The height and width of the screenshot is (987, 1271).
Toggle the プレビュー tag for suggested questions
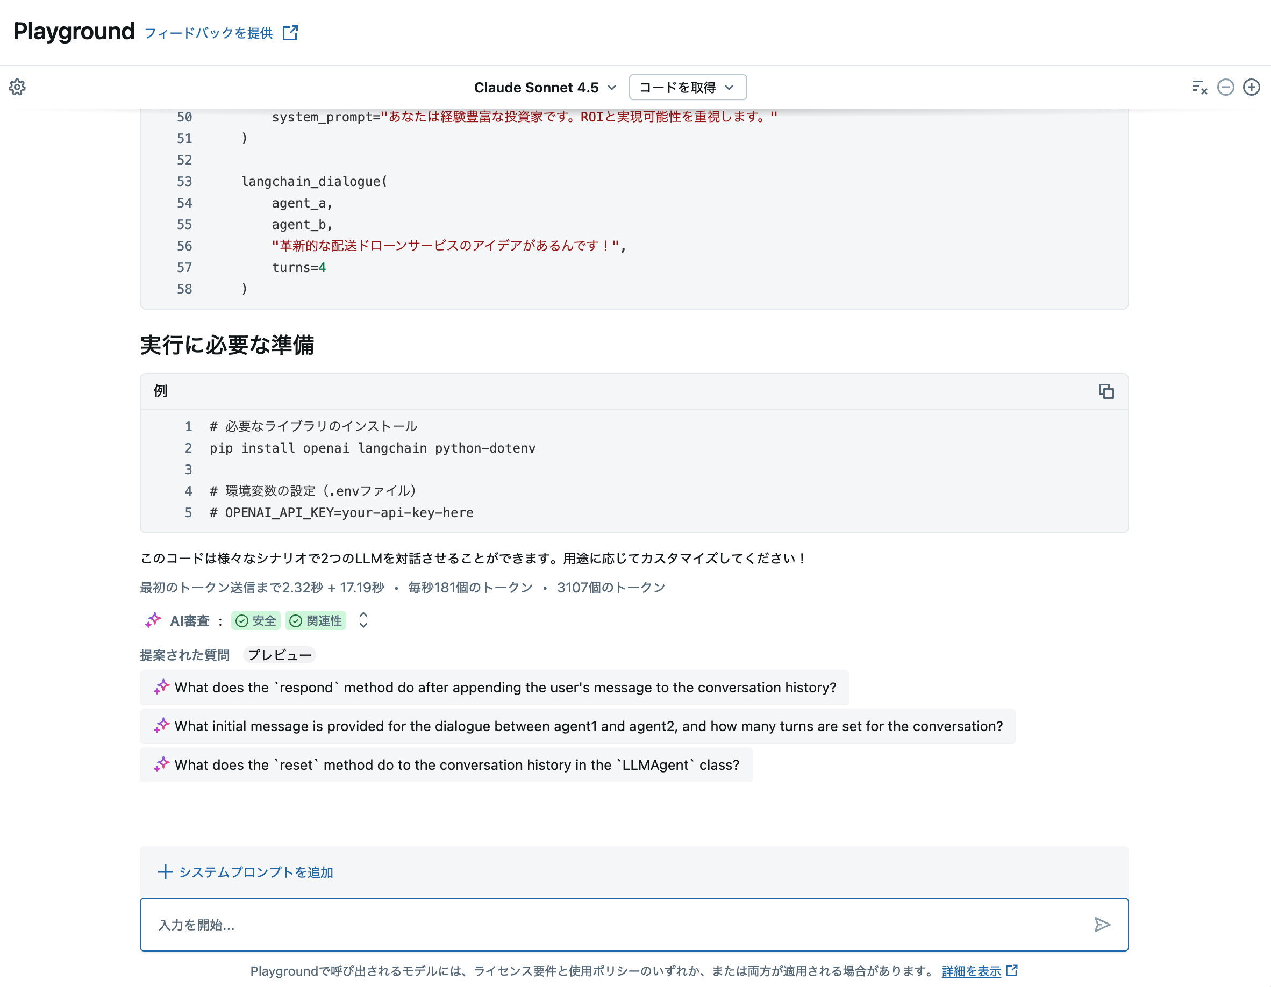(x=280, y=654)
